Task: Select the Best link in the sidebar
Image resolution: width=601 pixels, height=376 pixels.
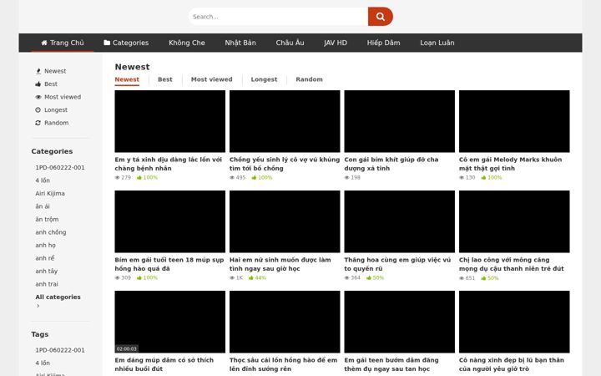Action: coord(51,84)
